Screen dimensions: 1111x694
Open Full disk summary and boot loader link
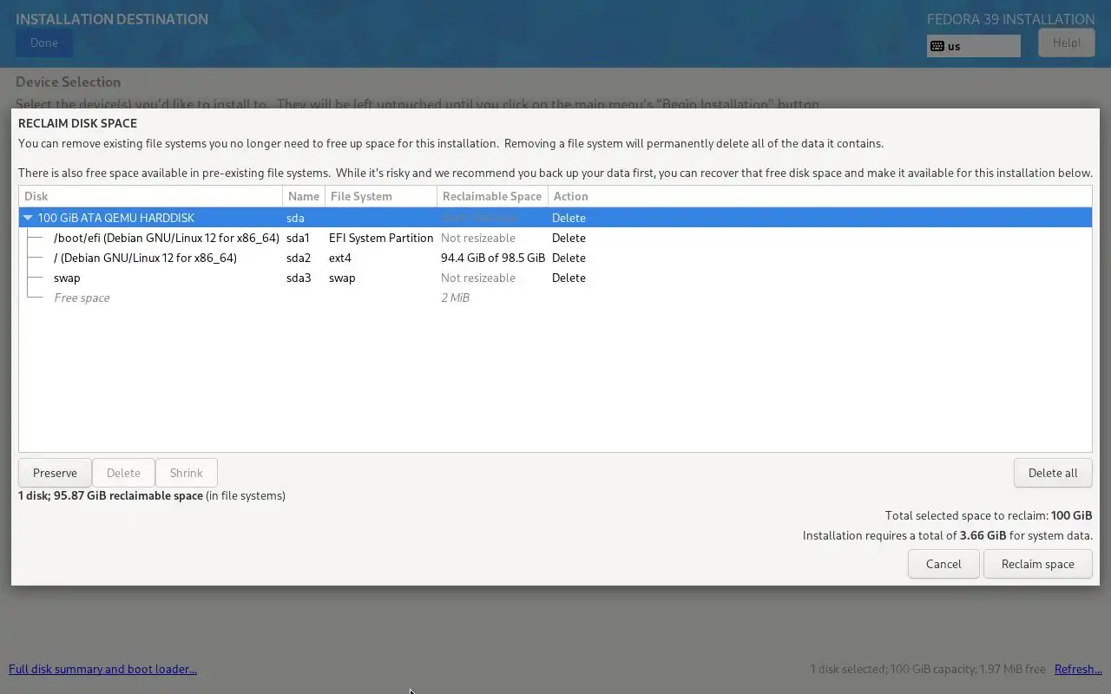(x=102, y=669)
